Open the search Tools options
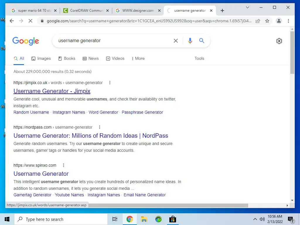This screenshot has height=225, width=300. [199, 58]
